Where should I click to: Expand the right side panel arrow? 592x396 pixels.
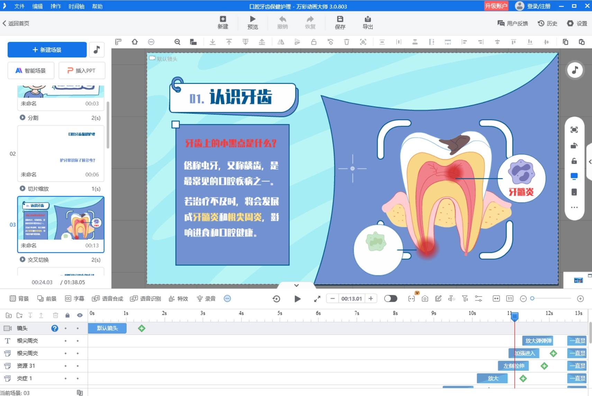pos(590,162)
